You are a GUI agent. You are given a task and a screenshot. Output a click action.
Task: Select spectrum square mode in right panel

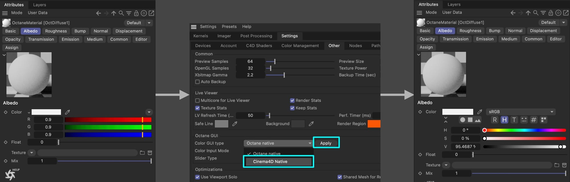pos(470,120)
